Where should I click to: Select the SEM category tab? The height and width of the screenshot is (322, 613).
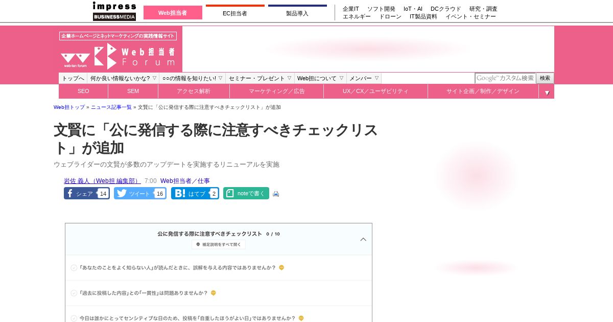pos(133,91)
